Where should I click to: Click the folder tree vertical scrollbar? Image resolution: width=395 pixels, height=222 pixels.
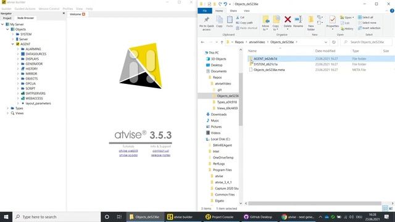[241, 99]
